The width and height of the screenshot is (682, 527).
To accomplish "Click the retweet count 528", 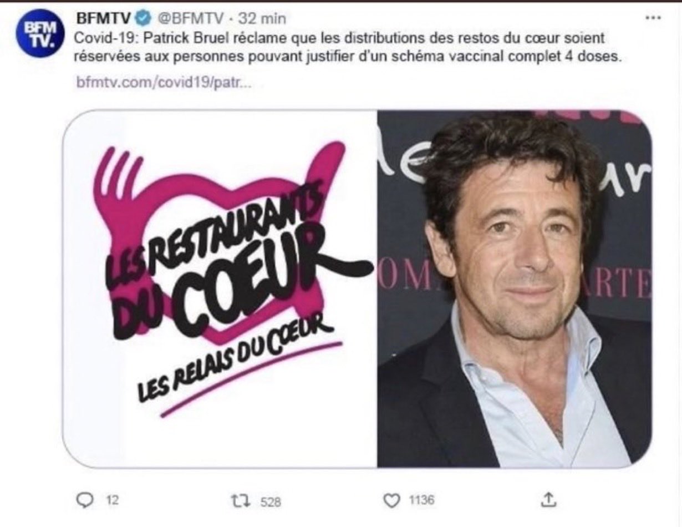I will (x=271, y=501).
